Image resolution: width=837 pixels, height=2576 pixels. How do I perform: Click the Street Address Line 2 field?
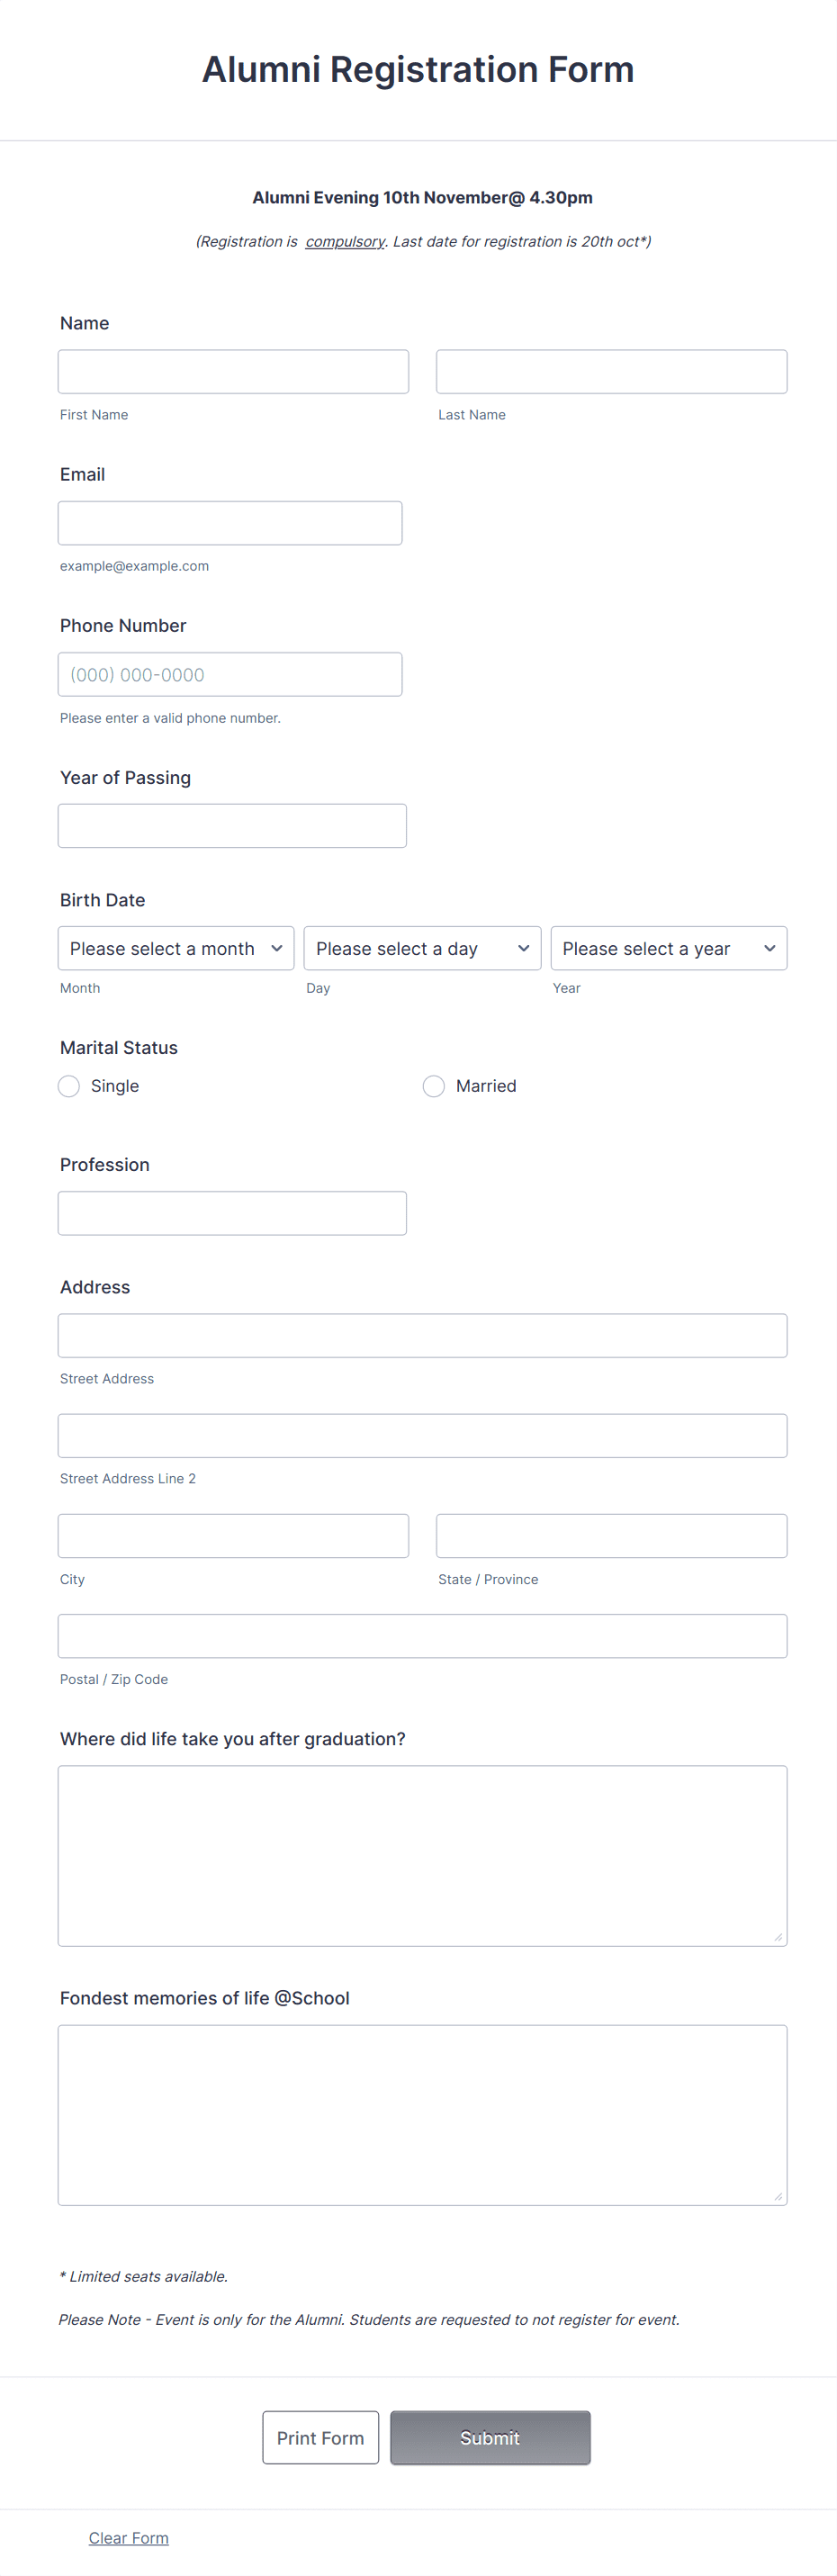click(x=421, y=1435)
